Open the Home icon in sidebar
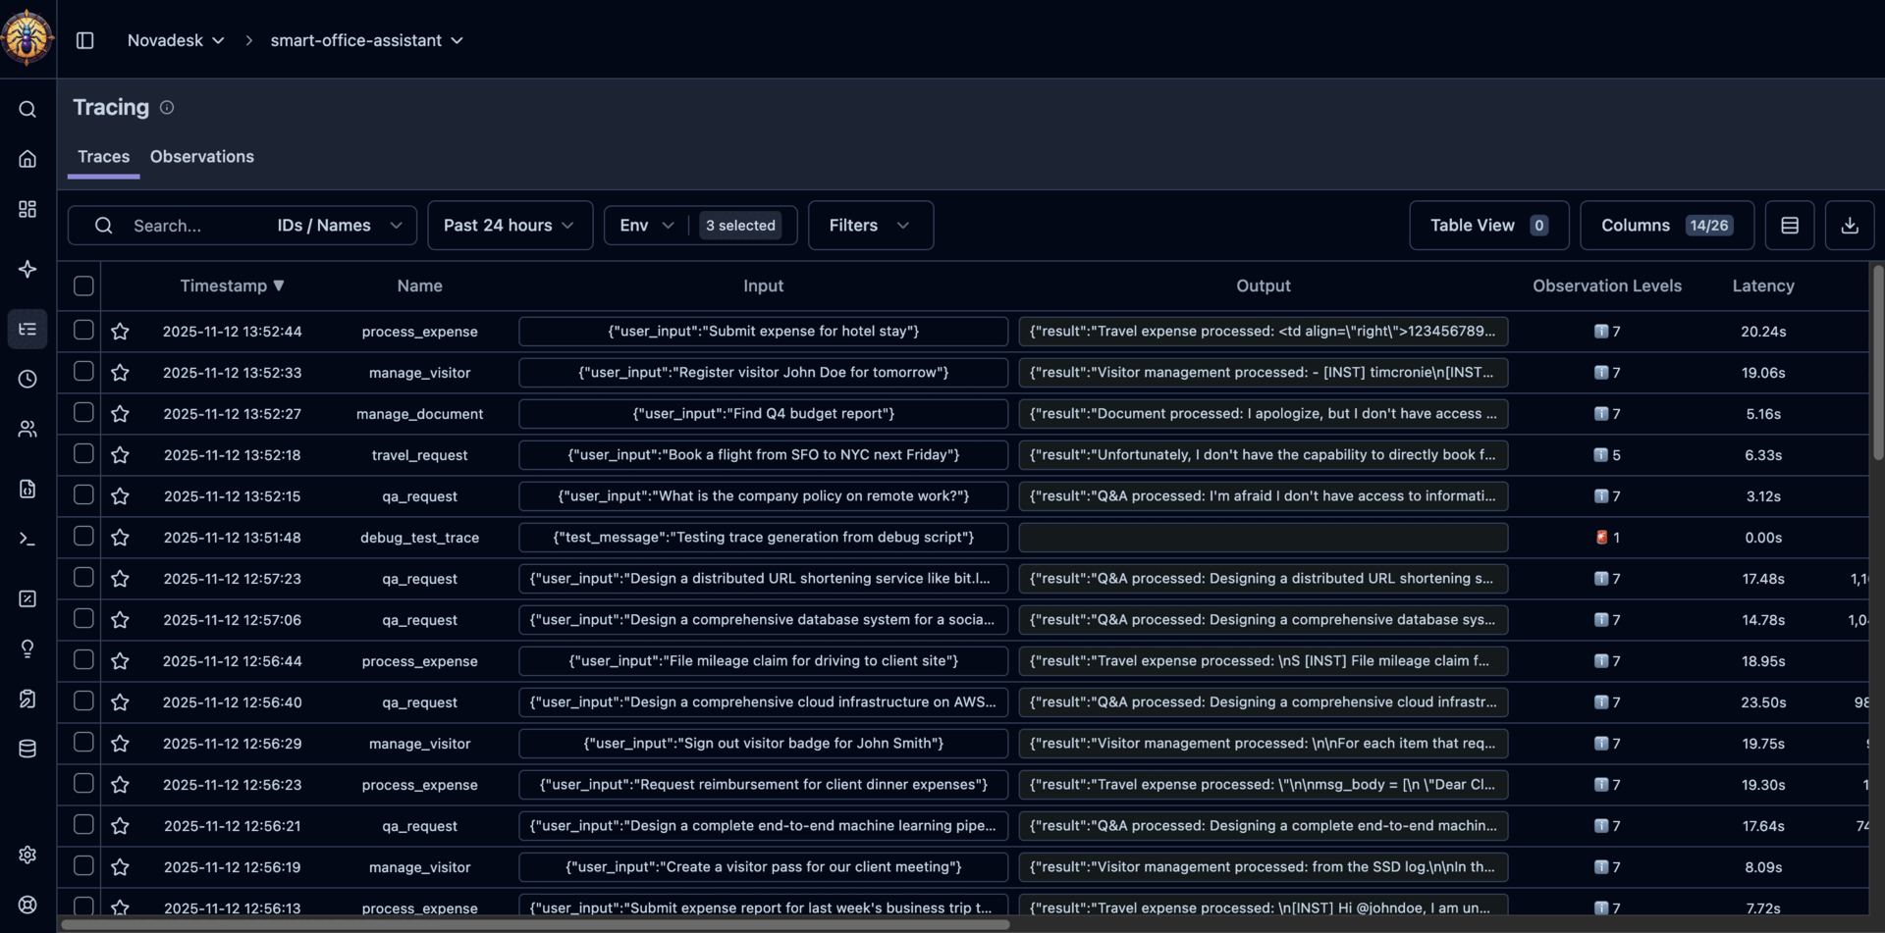 tap(27, 159)
